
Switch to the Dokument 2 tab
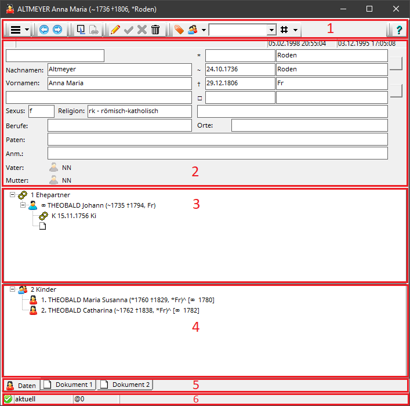pos(125,385)
